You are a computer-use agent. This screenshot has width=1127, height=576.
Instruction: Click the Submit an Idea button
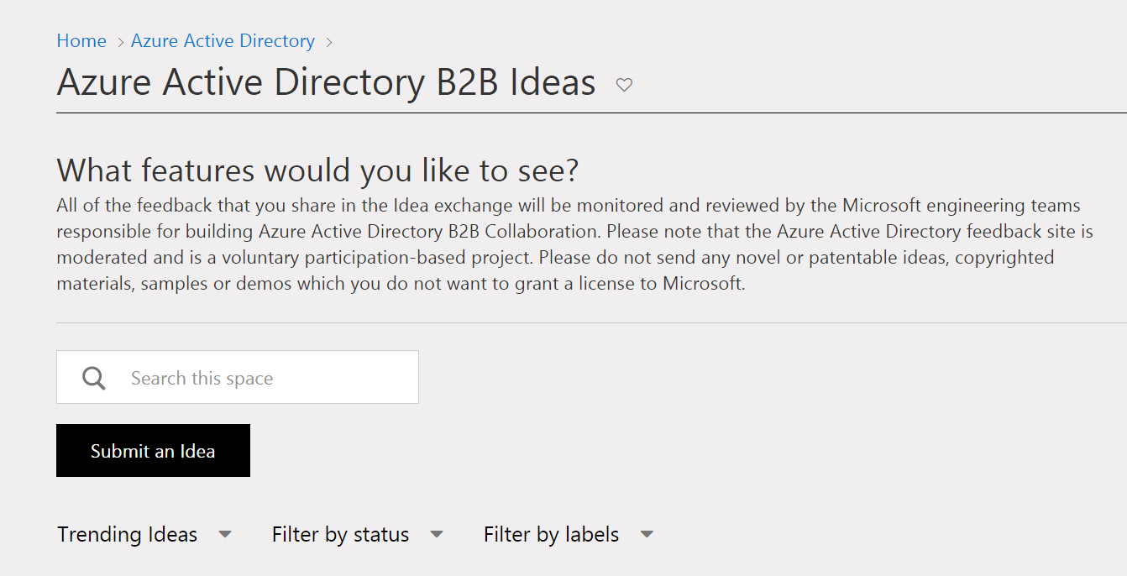pyautogui.click(x=153, y=450)
